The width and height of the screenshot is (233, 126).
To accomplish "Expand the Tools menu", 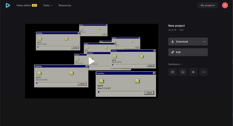I will pyautogui.click(x=48, y=5).
